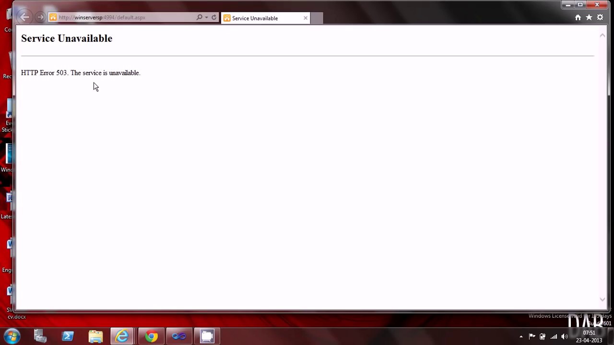Click the browser Back button
The height and width of the screenshot is (345, 614).
pyautogui.click(x=25, y=17)
